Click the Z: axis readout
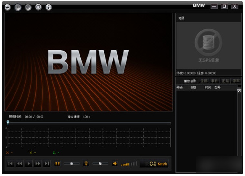Image resolution: width=245 pixels, height=176 pixels. point(56,153)
